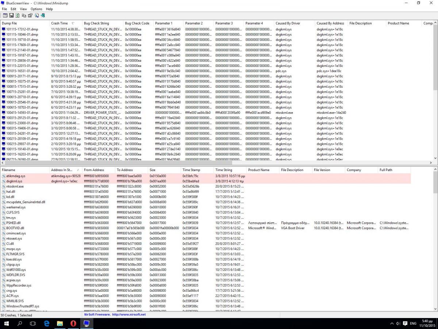
Task: Open Properties using the toolbar icon
Action: click(30, 15)
